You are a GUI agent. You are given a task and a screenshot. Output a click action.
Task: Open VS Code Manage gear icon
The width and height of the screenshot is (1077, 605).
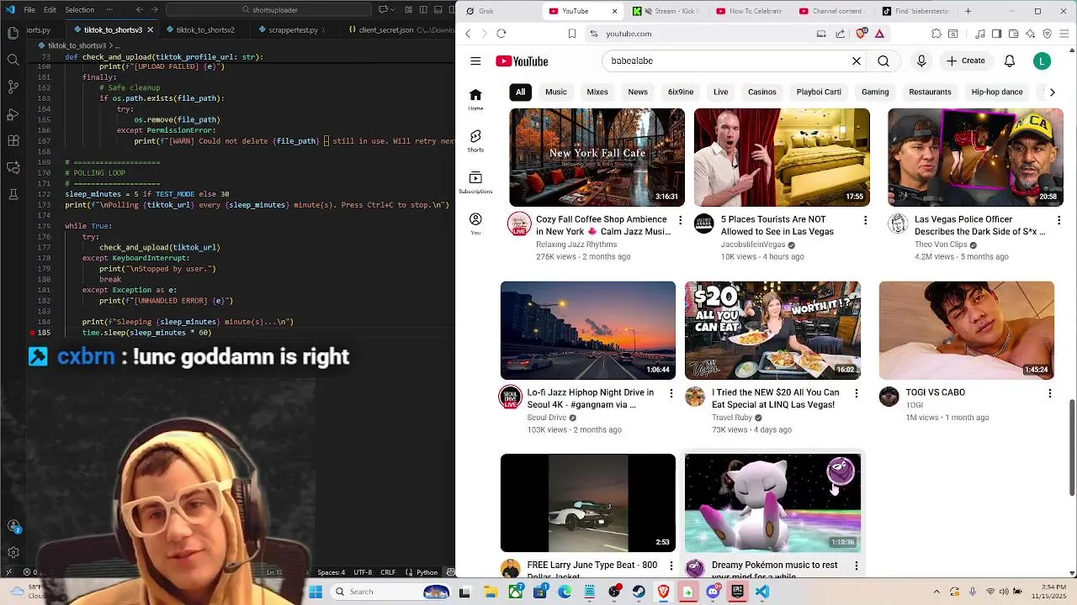[x=13, y=552]
